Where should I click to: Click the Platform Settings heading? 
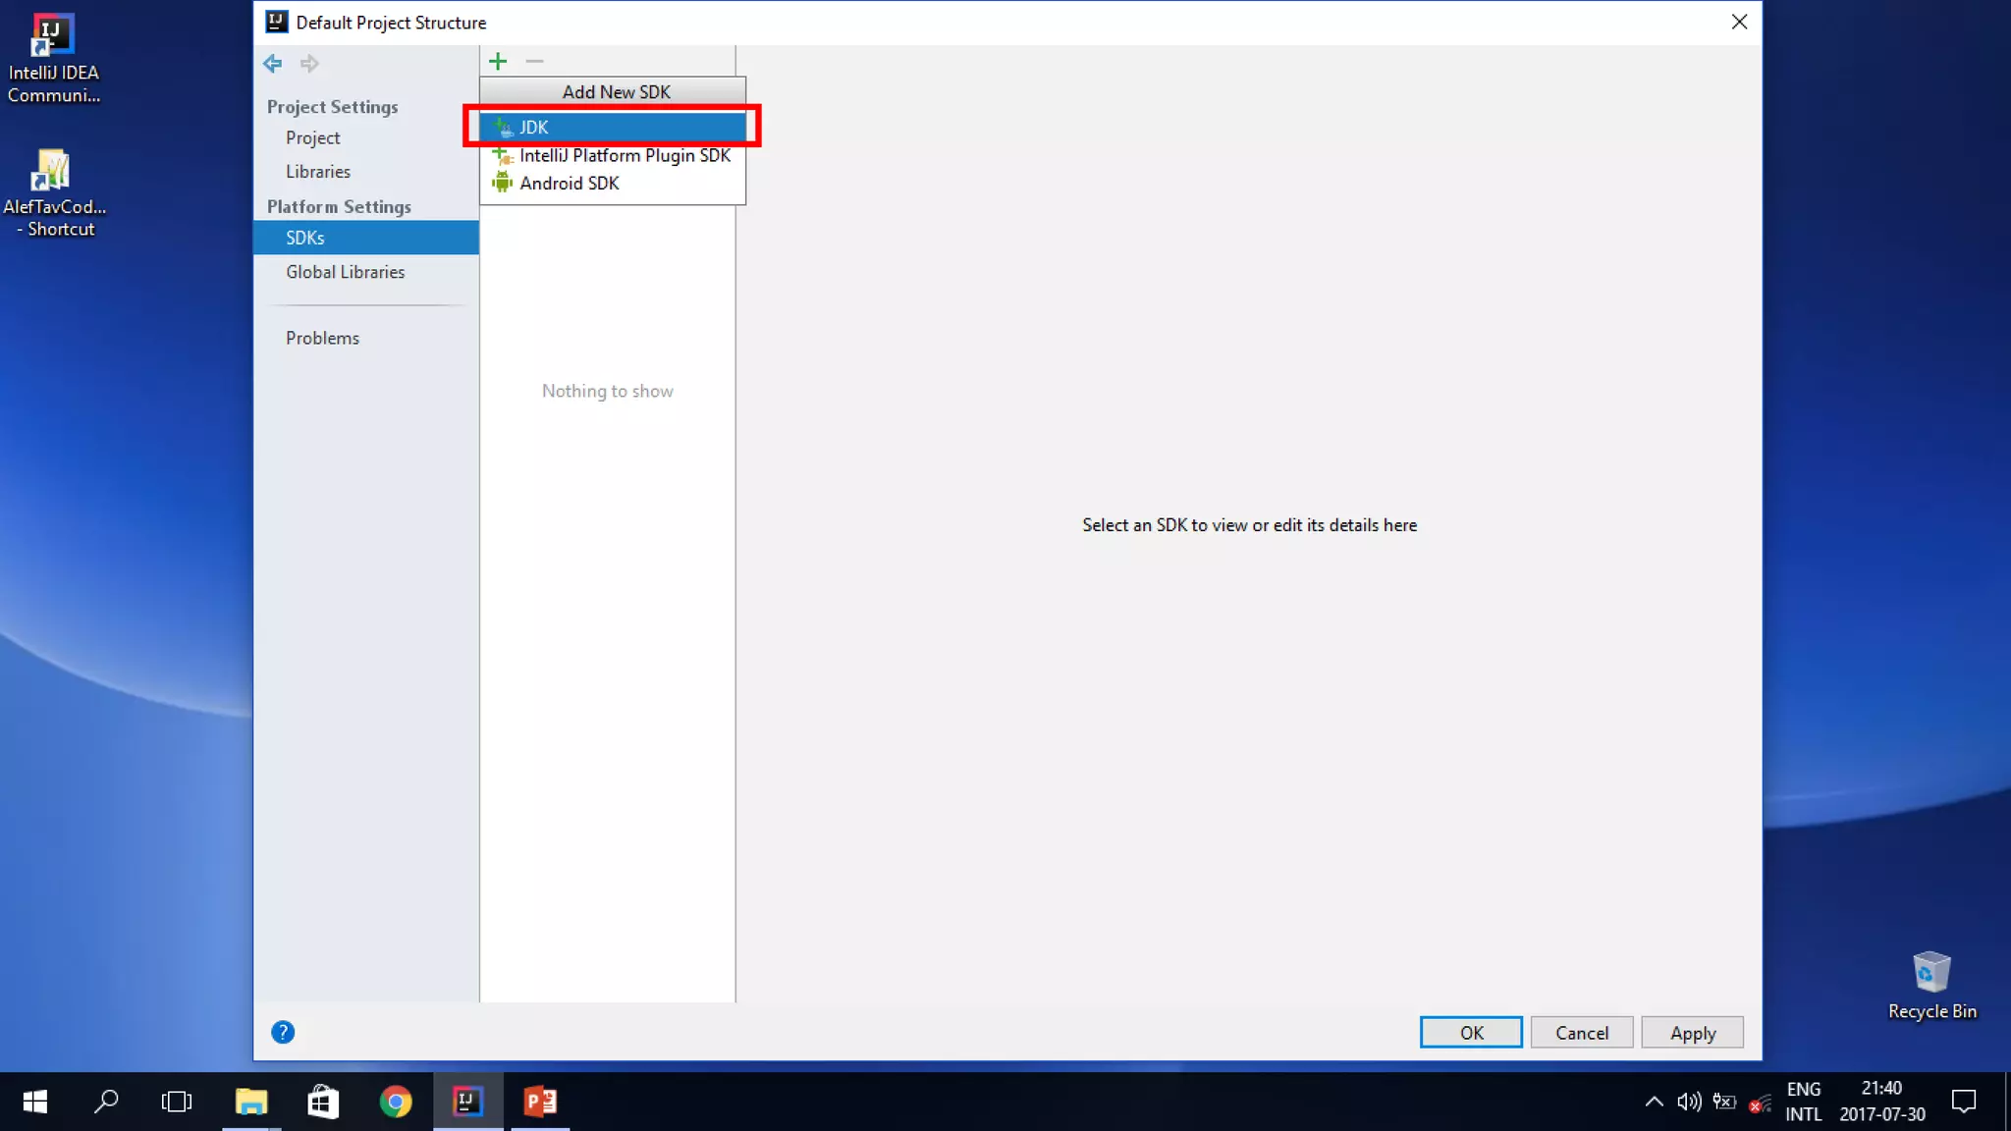(339, 207)
